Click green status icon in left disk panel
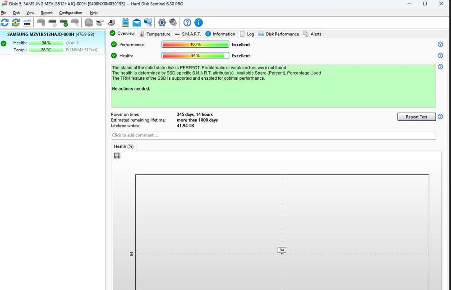Image resolution: width=451 pixels, height=290 pixels. (4, 44)
